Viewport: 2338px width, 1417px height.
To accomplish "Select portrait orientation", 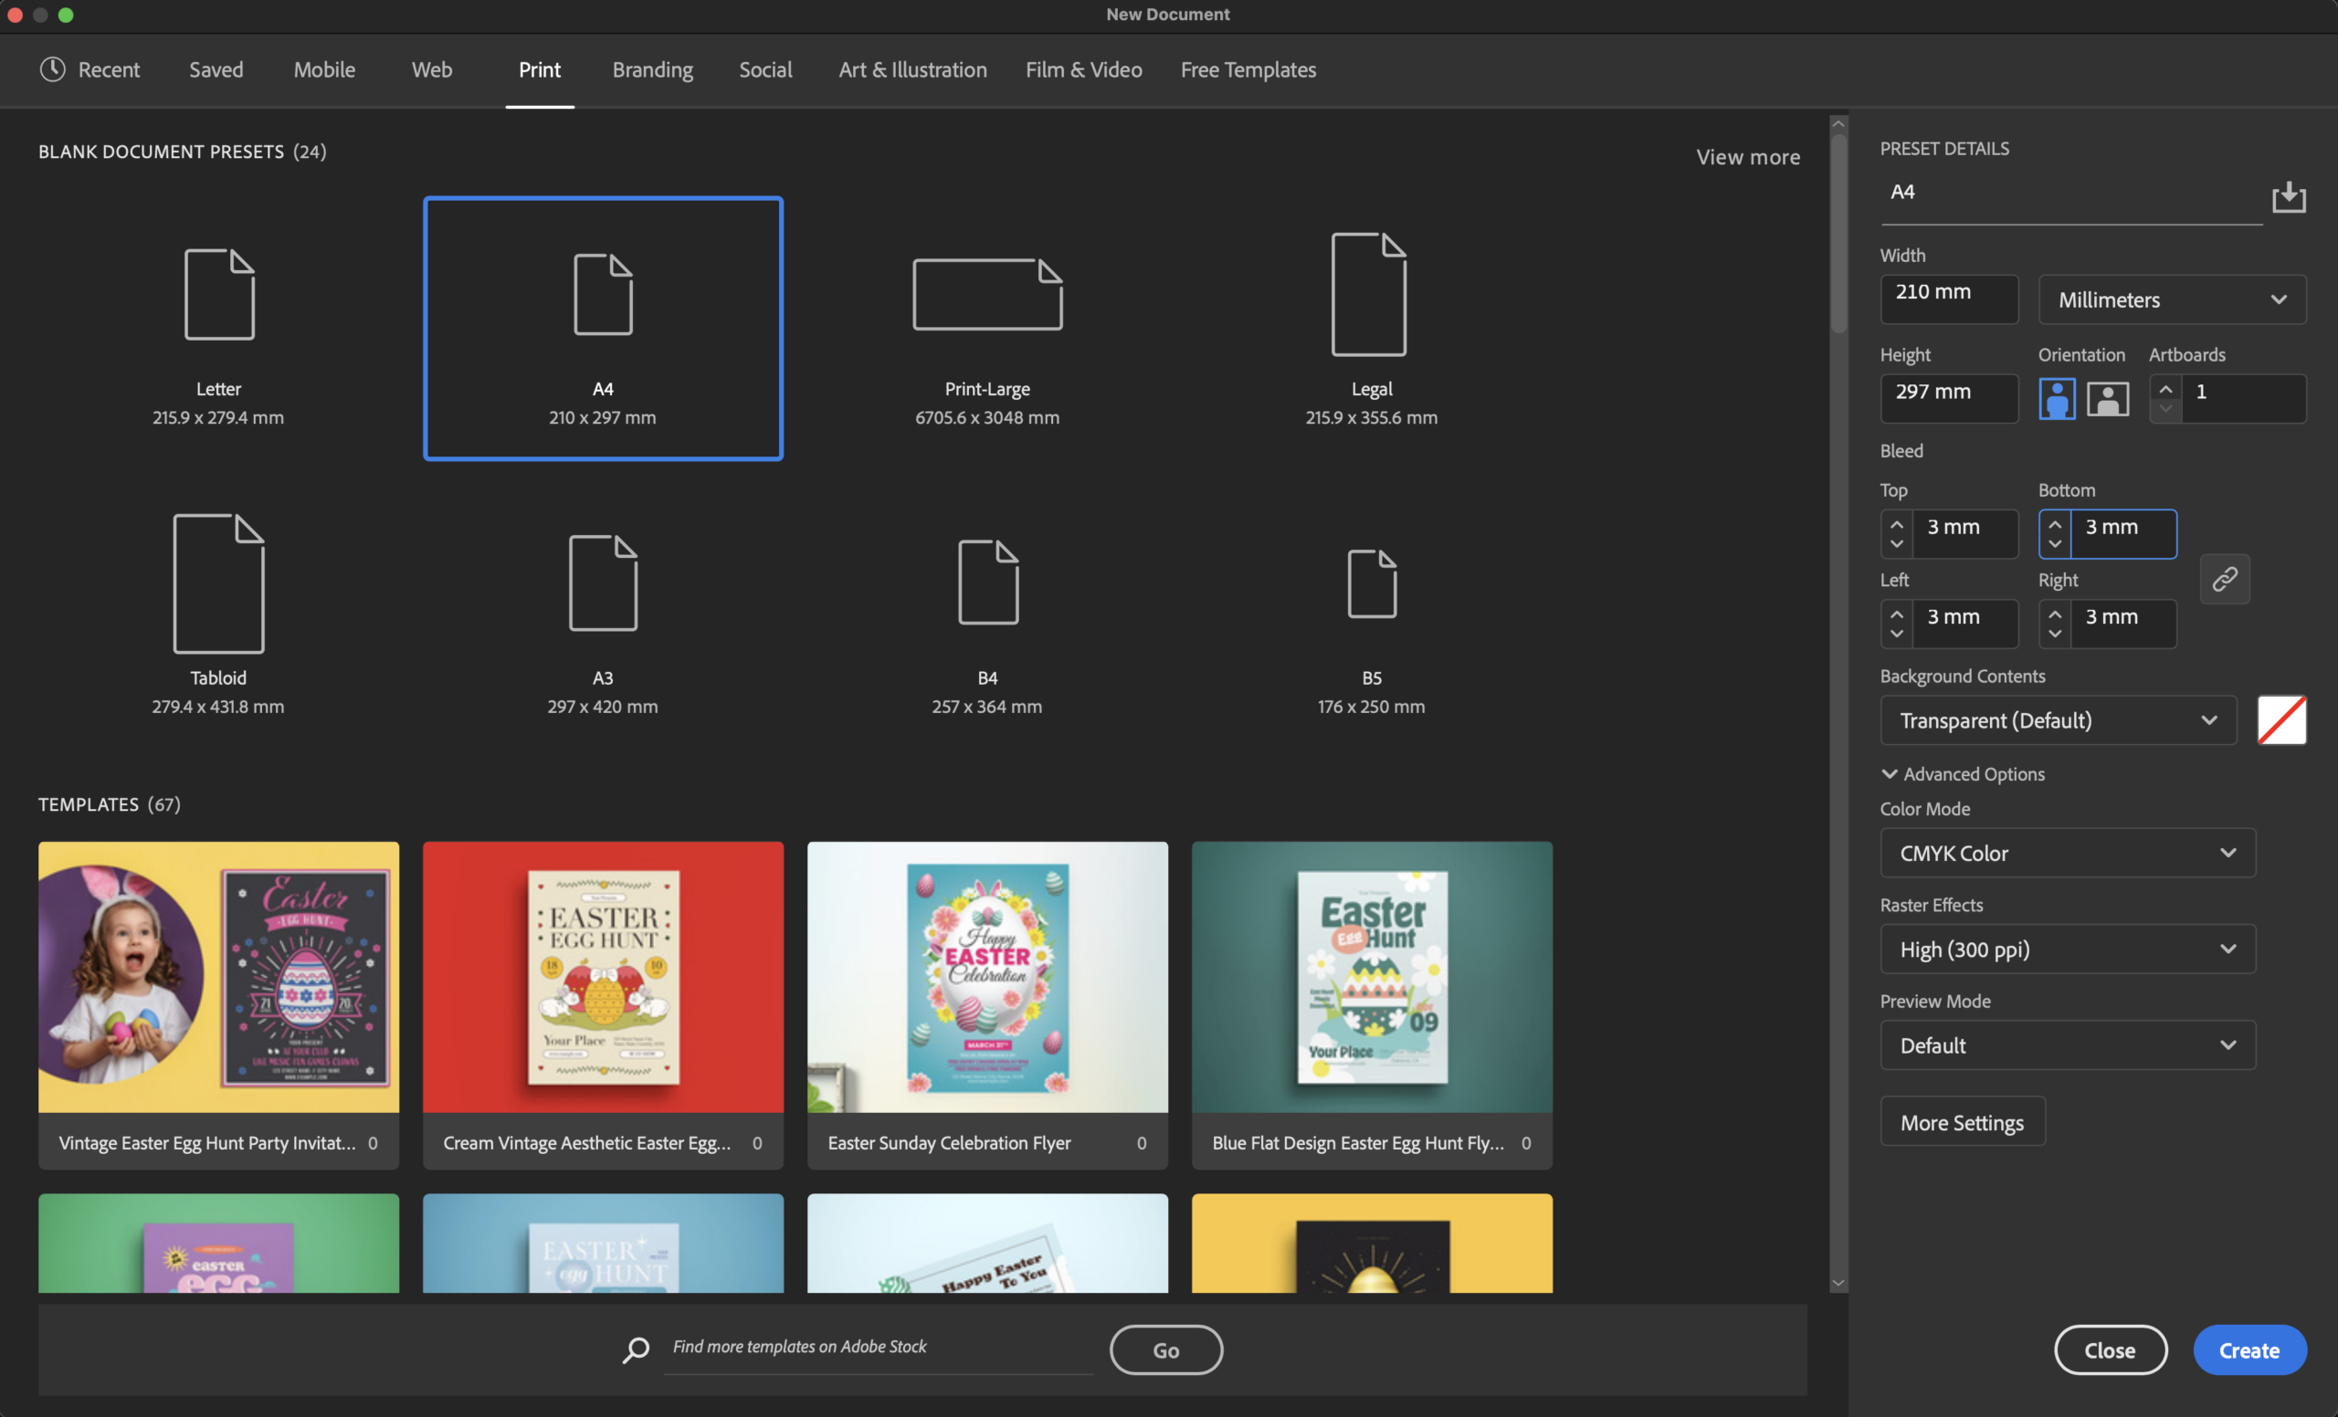I will [x=2056, y=398].
